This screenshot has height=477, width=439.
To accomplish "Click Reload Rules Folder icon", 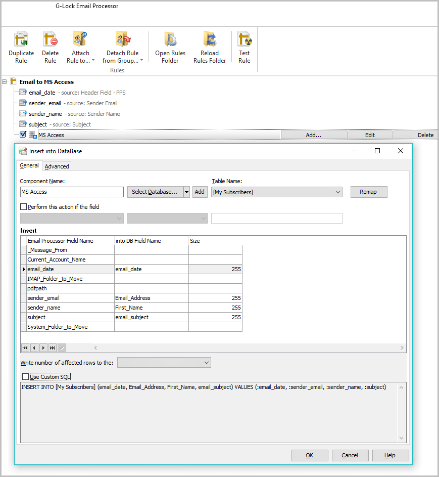I will 210,39.
